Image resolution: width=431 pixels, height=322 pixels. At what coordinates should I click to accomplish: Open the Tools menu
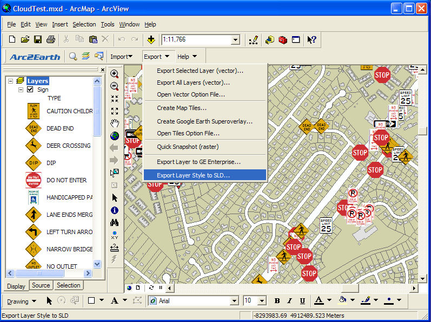108,24
